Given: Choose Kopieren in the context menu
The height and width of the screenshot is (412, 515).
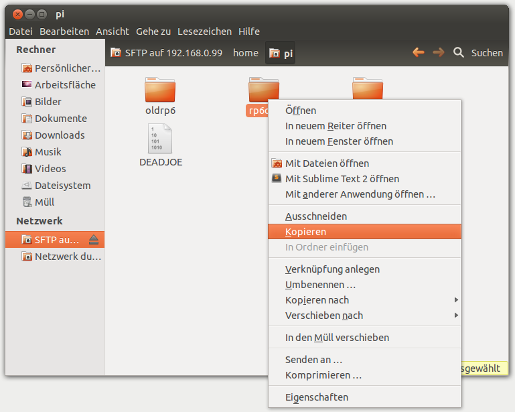Looking at the screenshot, I should click(x=305, y=232).
